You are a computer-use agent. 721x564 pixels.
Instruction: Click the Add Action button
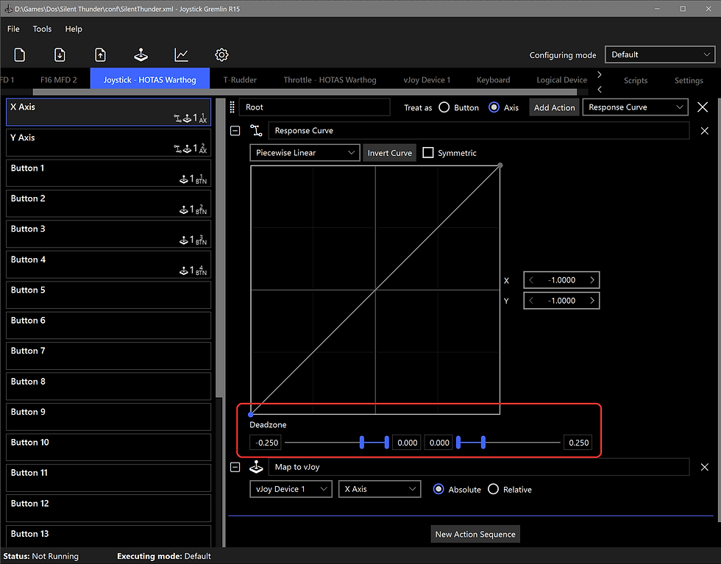pos(554,107)
